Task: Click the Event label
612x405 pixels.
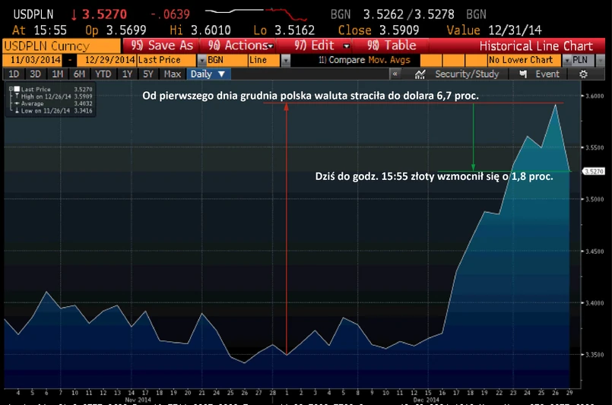Action: coord(547,74)
